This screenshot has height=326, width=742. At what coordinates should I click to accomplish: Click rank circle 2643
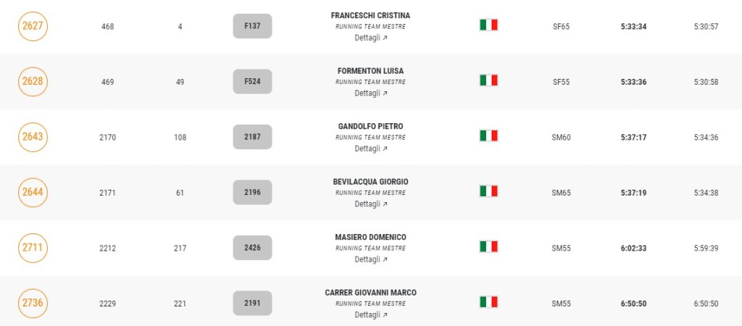pyautogui.click(x=33, y=137)
